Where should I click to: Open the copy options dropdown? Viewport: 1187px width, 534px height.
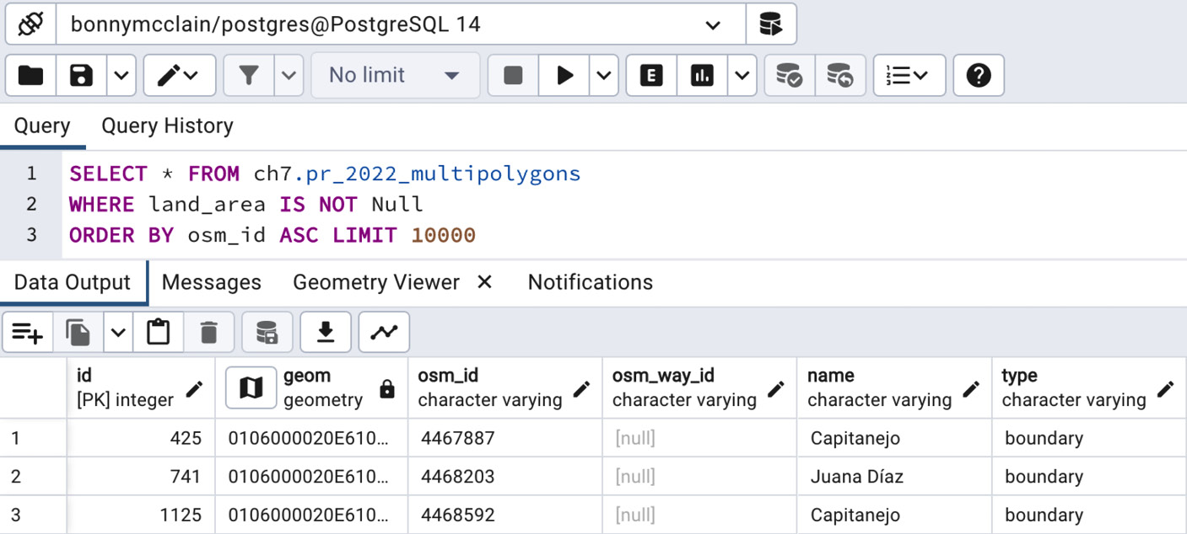point(117,331)
